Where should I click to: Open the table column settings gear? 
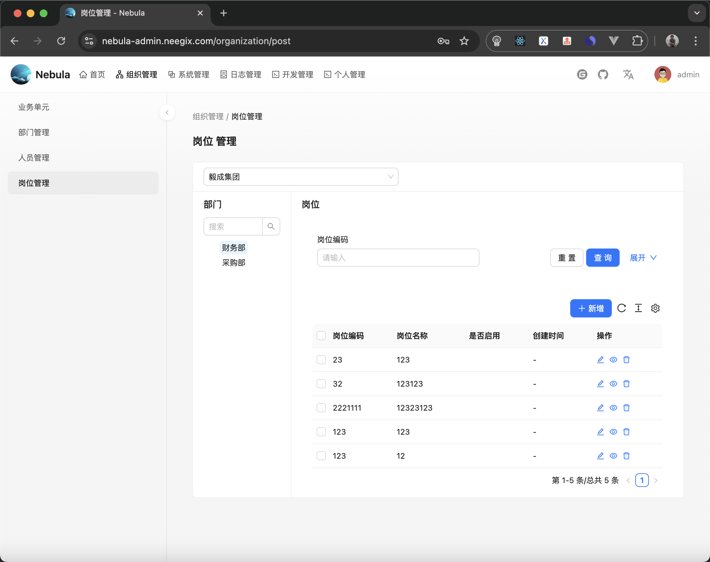(x=655, y=308)
